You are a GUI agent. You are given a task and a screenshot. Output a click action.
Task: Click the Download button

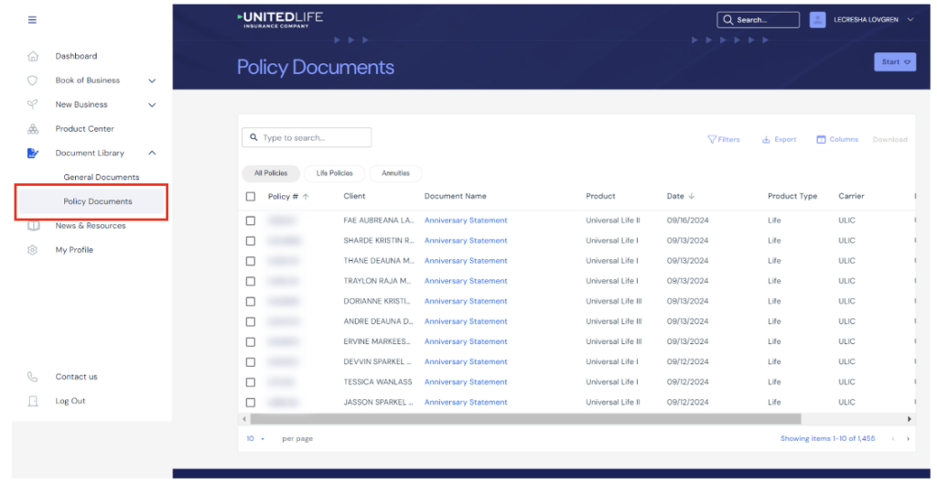[x=889, y=140]
